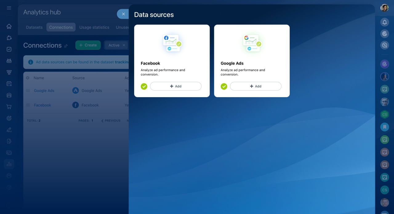Click the Google Ads card green checkmark
Viewport: 394px width, 214px height.
tap(224, 86)
